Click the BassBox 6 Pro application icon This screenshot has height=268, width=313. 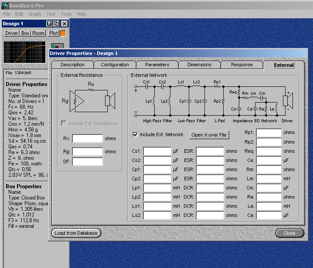click(x=5, y=6)
